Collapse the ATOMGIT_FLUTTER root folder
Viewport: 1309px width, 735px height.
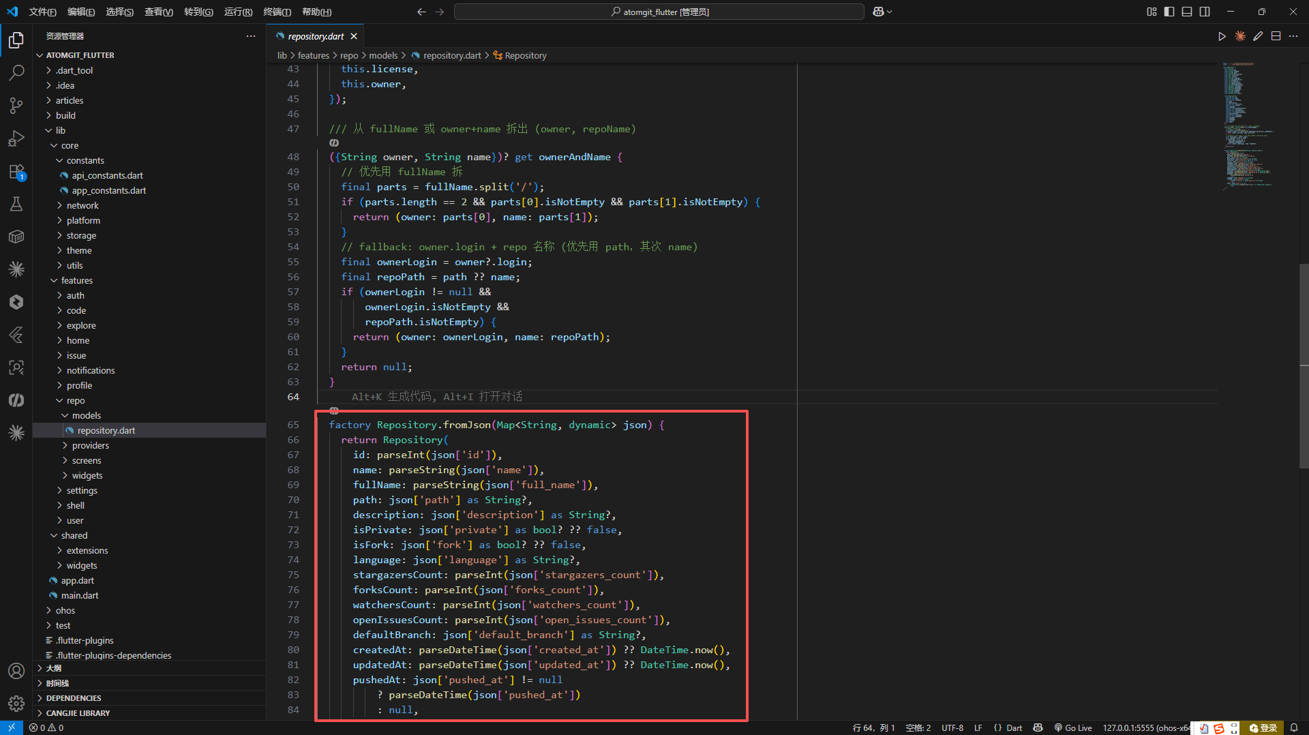click(x=149, y=55)
